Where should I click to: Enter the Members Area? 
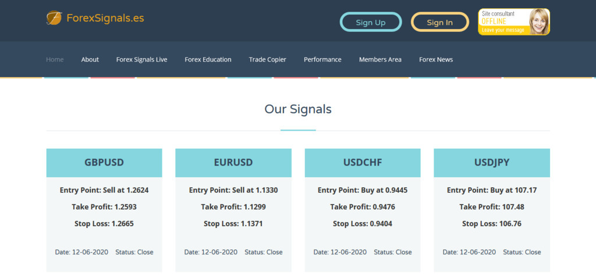pyautogui.click(x=380, y=59)
